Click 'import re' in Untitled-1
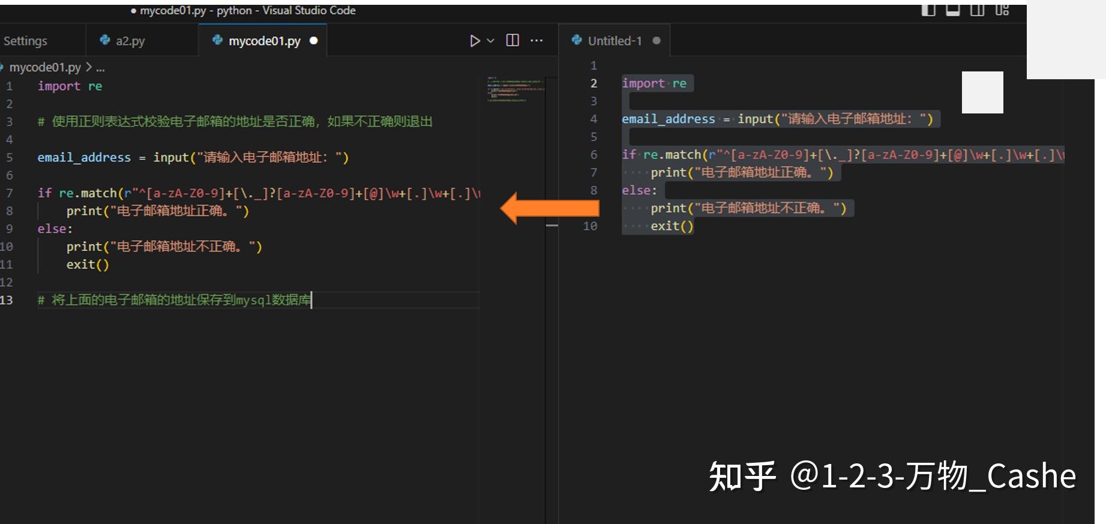 point(654,83)
